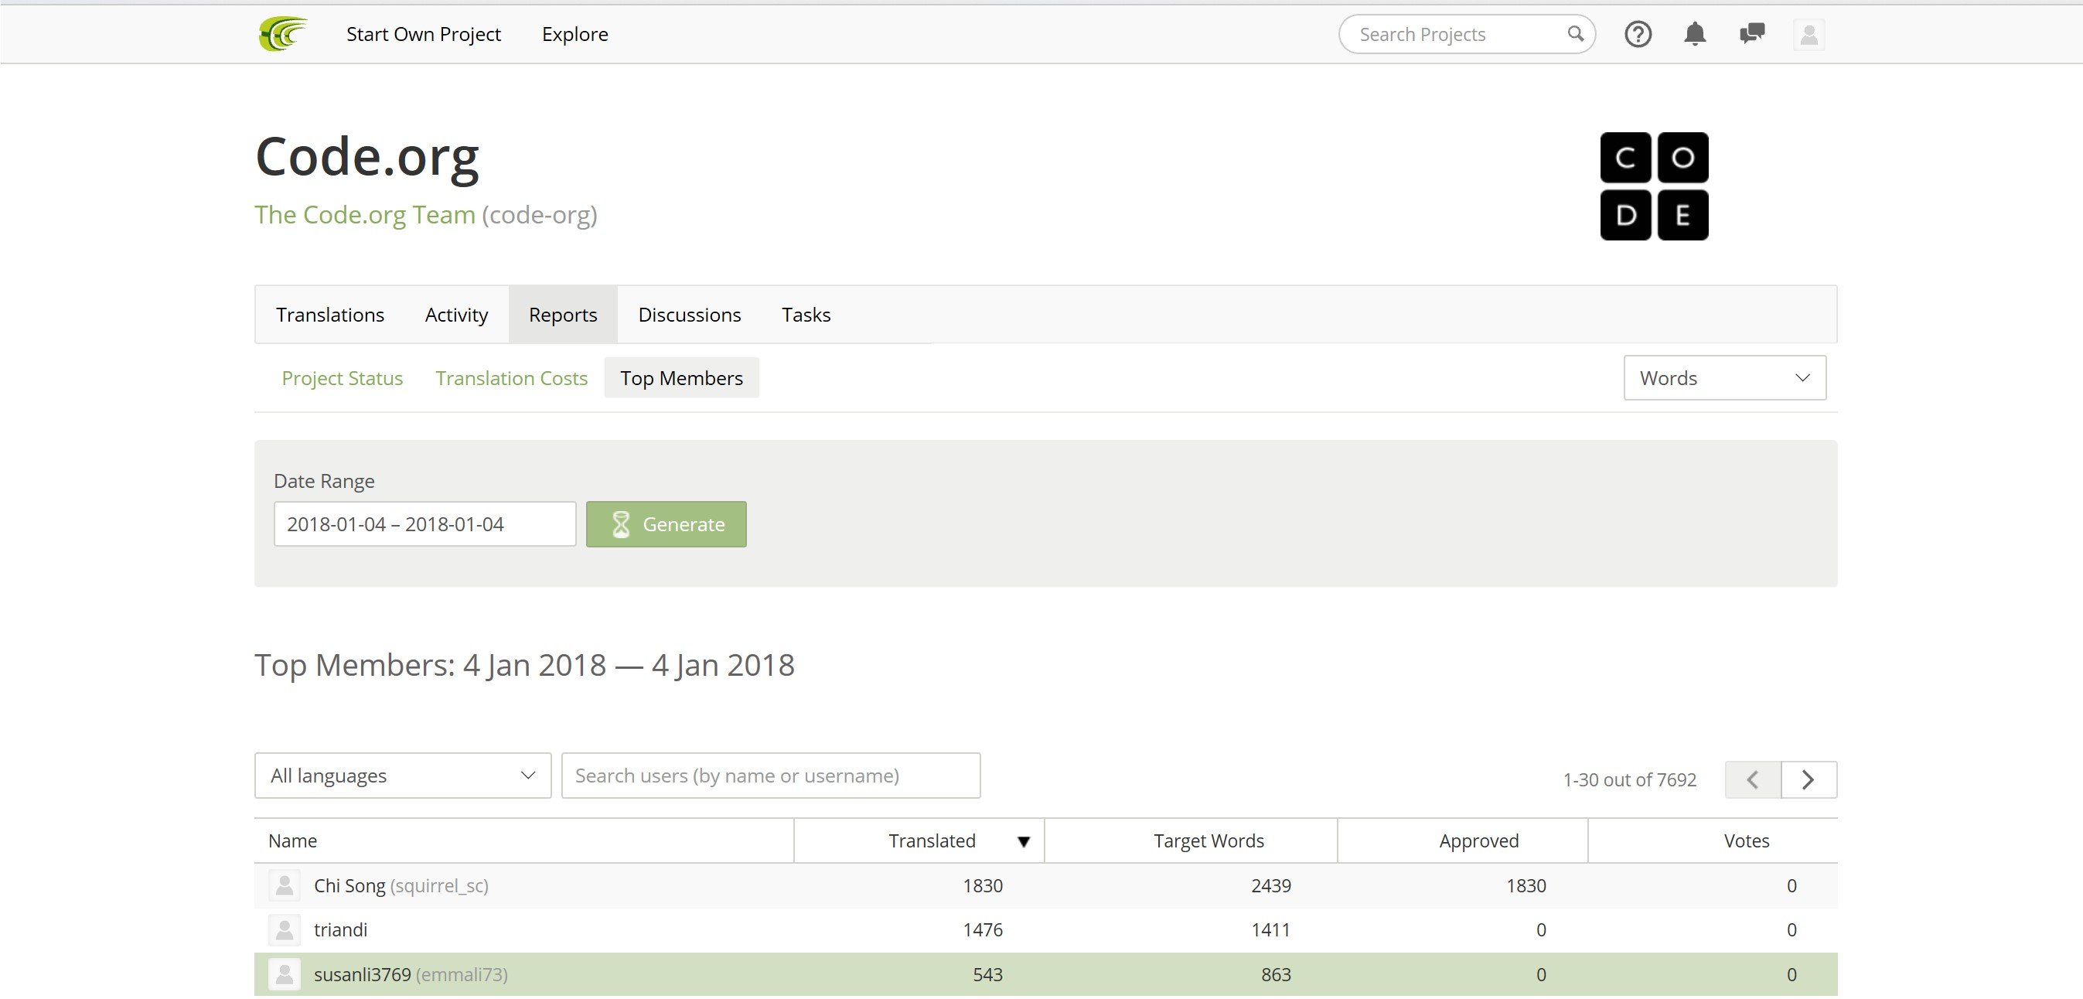Open Chi Song (squirrel_sc) member name
The height and width of the screenshot is (999, 2083).
tap(401, 885)
